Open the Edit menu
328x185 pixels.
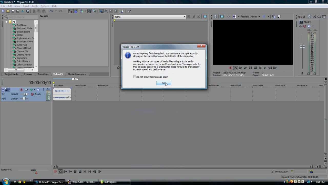click(10, 6)
